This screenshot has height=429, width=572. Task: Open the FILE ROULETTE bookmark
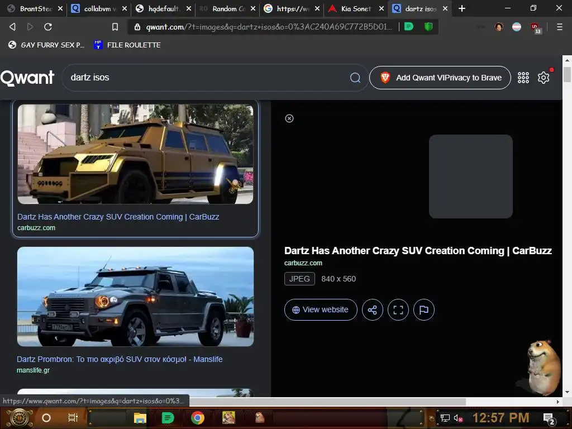click(x=127, y=45)
